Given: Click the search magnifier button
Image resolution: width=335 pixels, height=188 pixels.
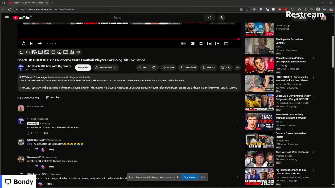Looking at the screenshot, I should pyautogui.click(x=210, y=18).
